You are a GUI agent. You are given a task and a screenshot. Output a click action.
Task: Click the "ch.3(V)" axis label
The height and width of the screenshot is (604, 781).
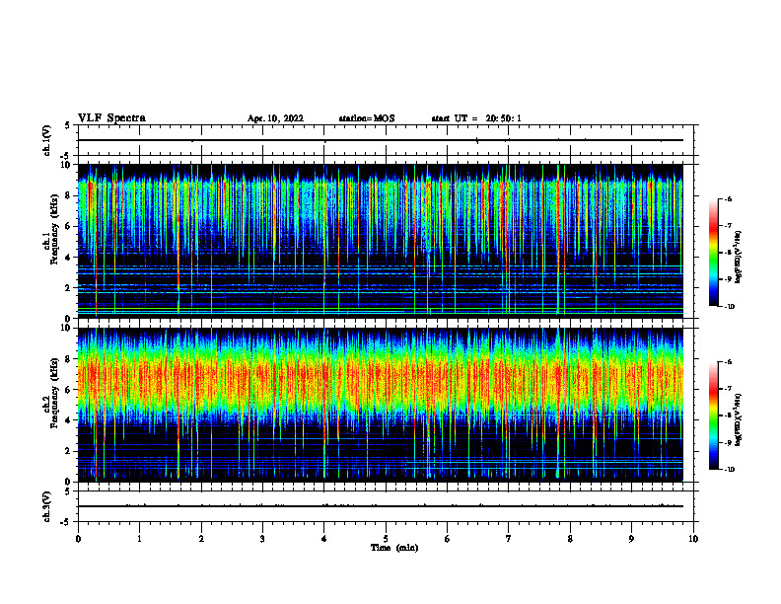[46, 506]
